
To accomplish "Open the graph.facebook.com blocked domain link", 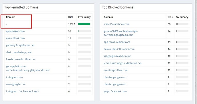I will (x=115, y=91).
